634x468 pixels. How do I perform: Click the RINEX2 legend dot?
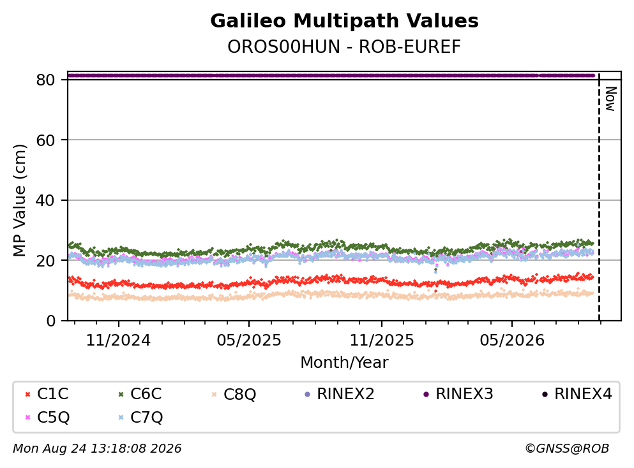pyautogui.click(x=307, y=395)
